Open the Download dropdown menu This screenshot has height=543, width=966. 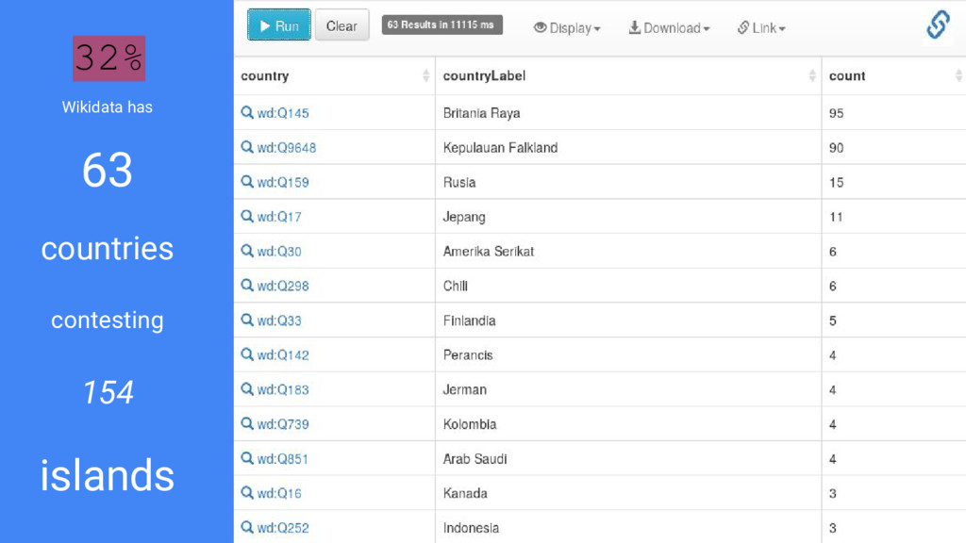coord(669,27)
